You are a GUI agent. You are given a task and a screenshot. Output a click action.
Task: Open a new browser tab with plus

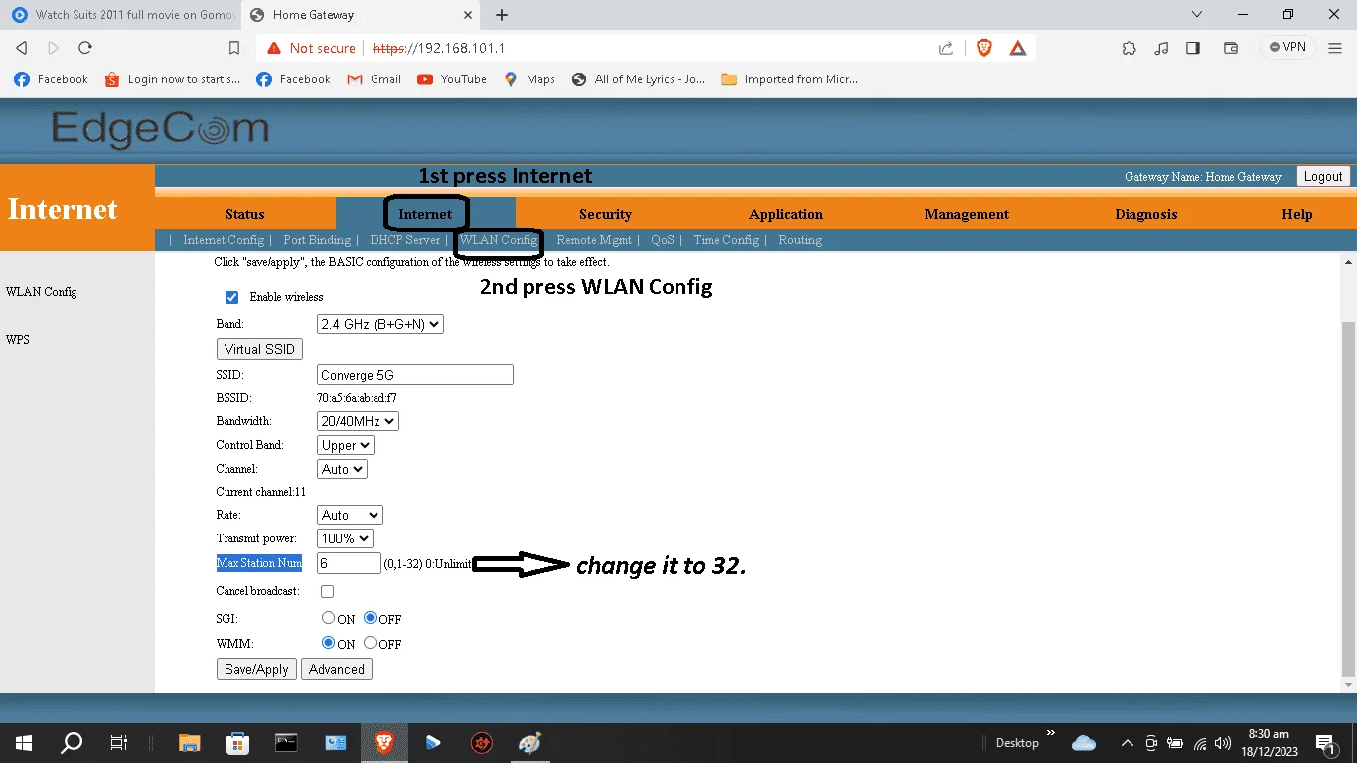click(502, 15)
